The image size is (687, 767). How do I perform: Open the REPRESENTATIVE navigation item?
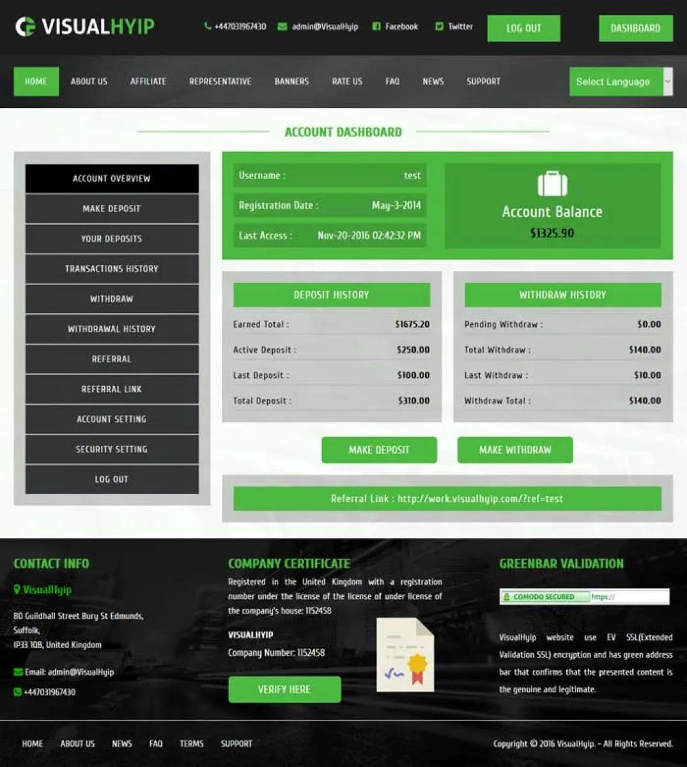tap(220, 81)
